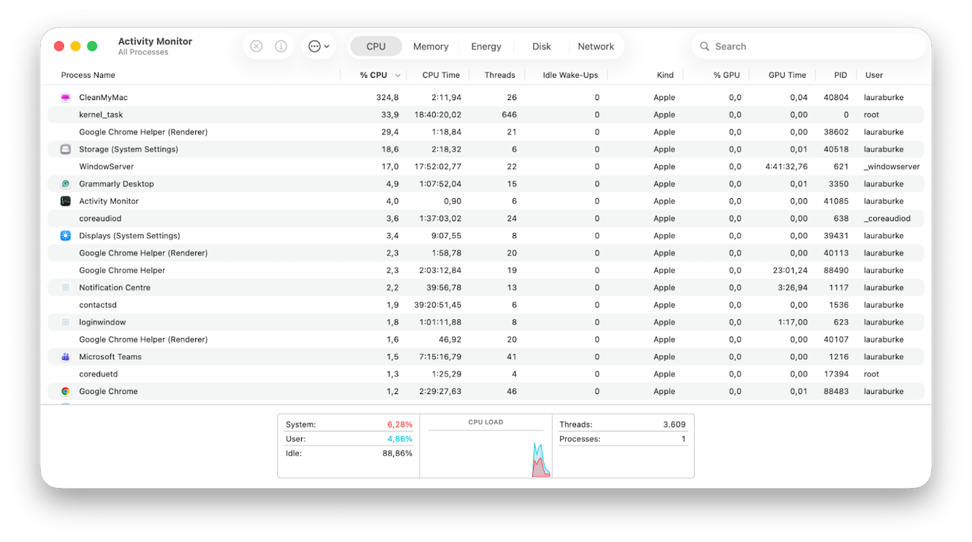This screenshot has width=972, height=542.
Task: Click the Microsoft Teams app icon
Action: 65,356
